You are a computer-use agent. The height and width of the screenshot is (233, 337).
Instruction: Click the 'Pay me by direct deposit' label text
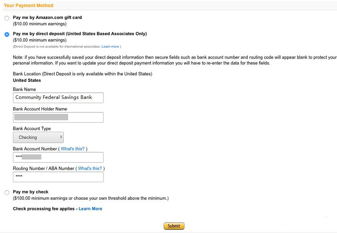[80, 34]
